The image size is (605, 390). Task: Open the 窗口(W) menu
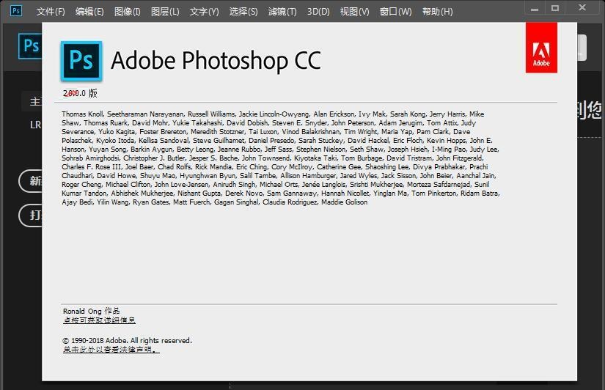395,12
